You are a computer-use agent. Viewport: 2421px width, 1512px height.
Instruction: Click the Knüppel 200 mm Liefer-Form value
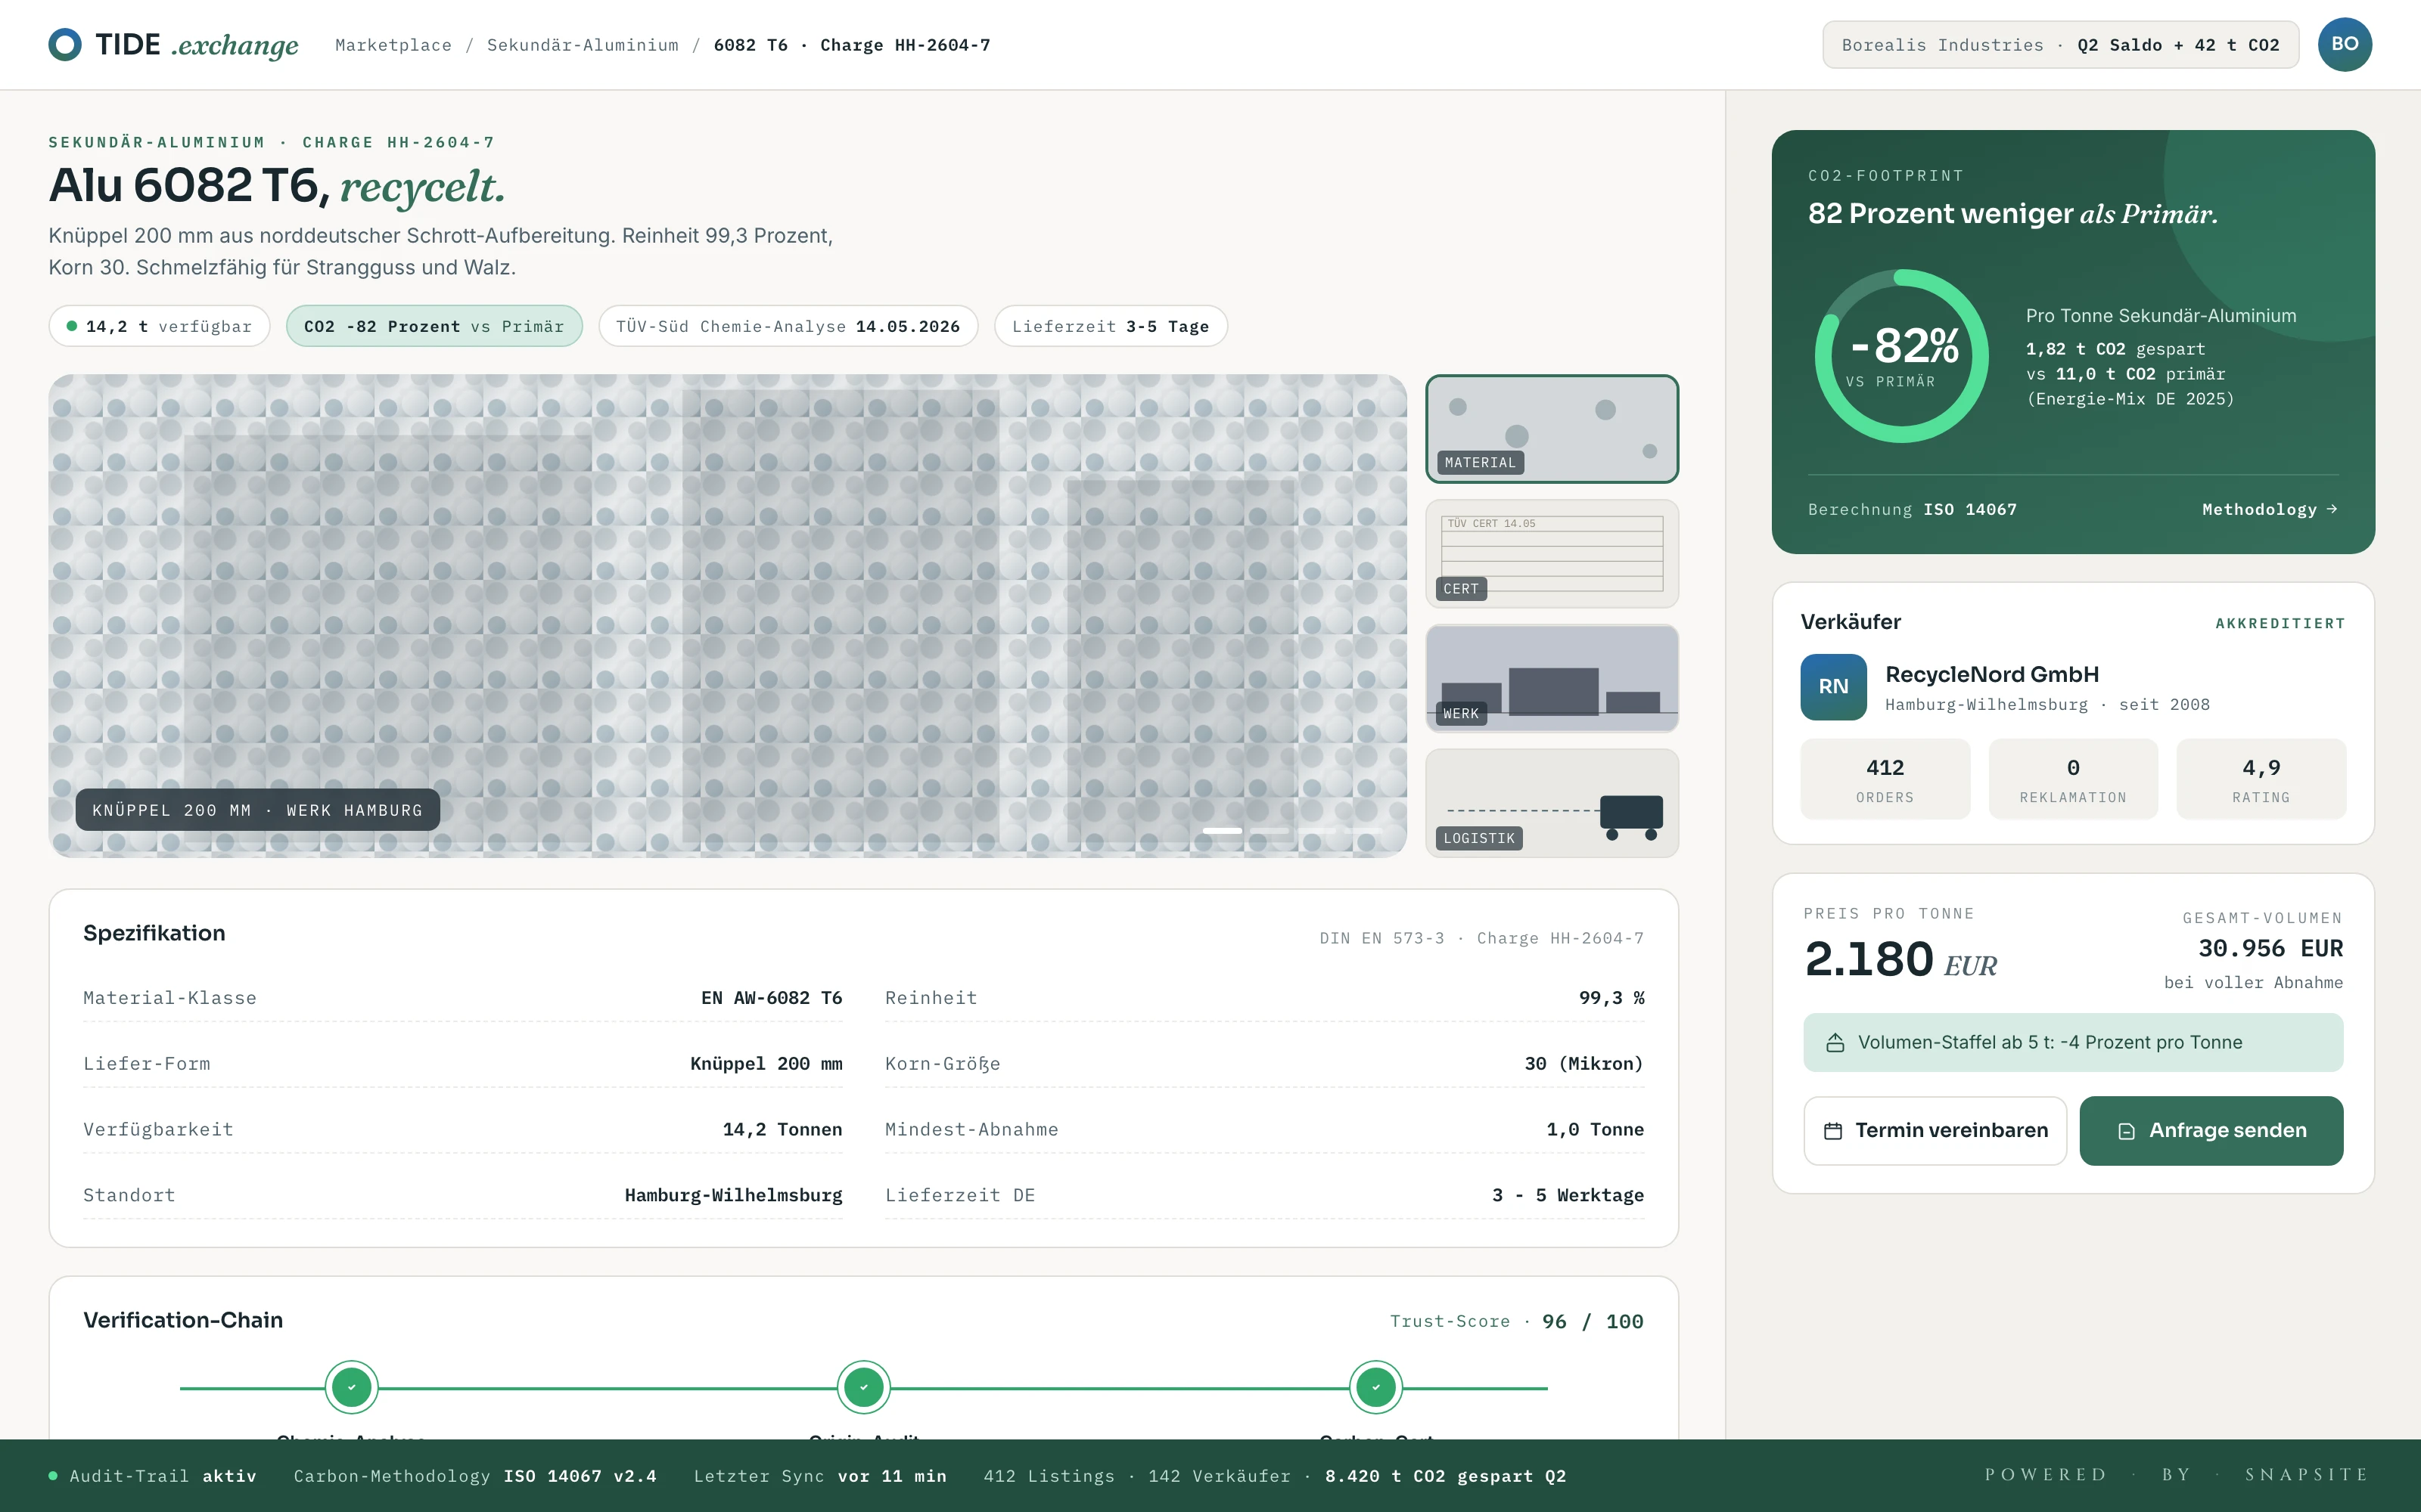(x=766, y=1064)
